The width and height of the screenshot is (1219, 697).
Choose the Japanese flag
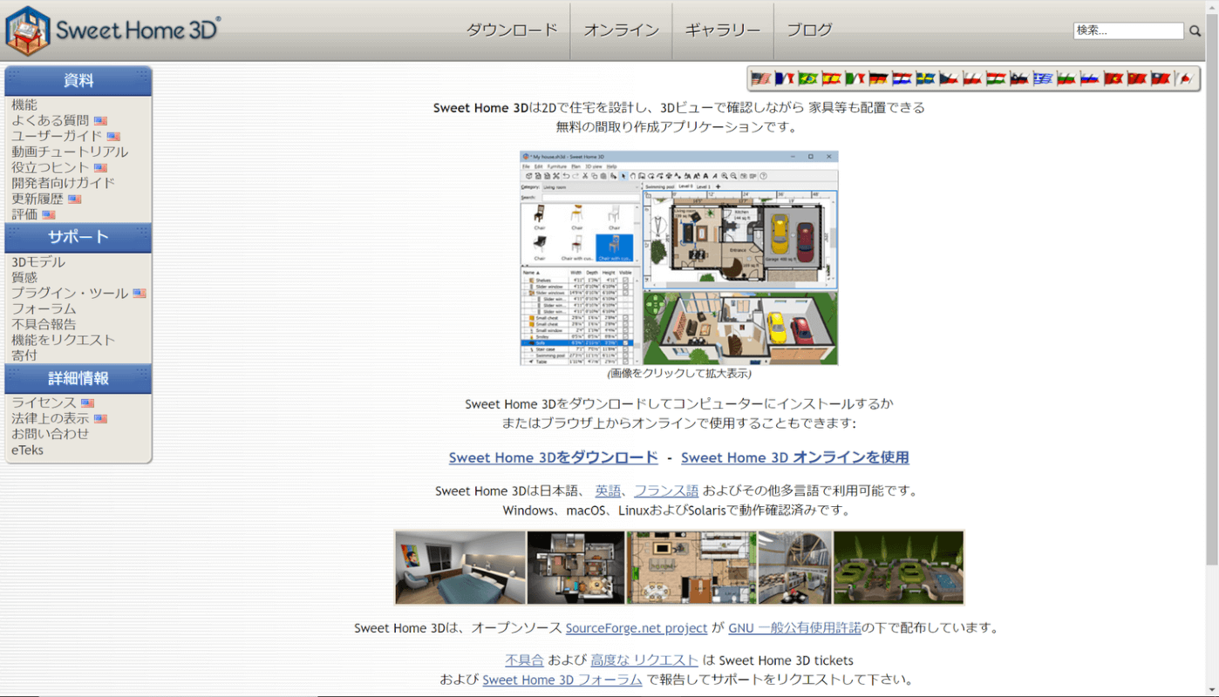pyautogui.click(x=1184, y=78)
